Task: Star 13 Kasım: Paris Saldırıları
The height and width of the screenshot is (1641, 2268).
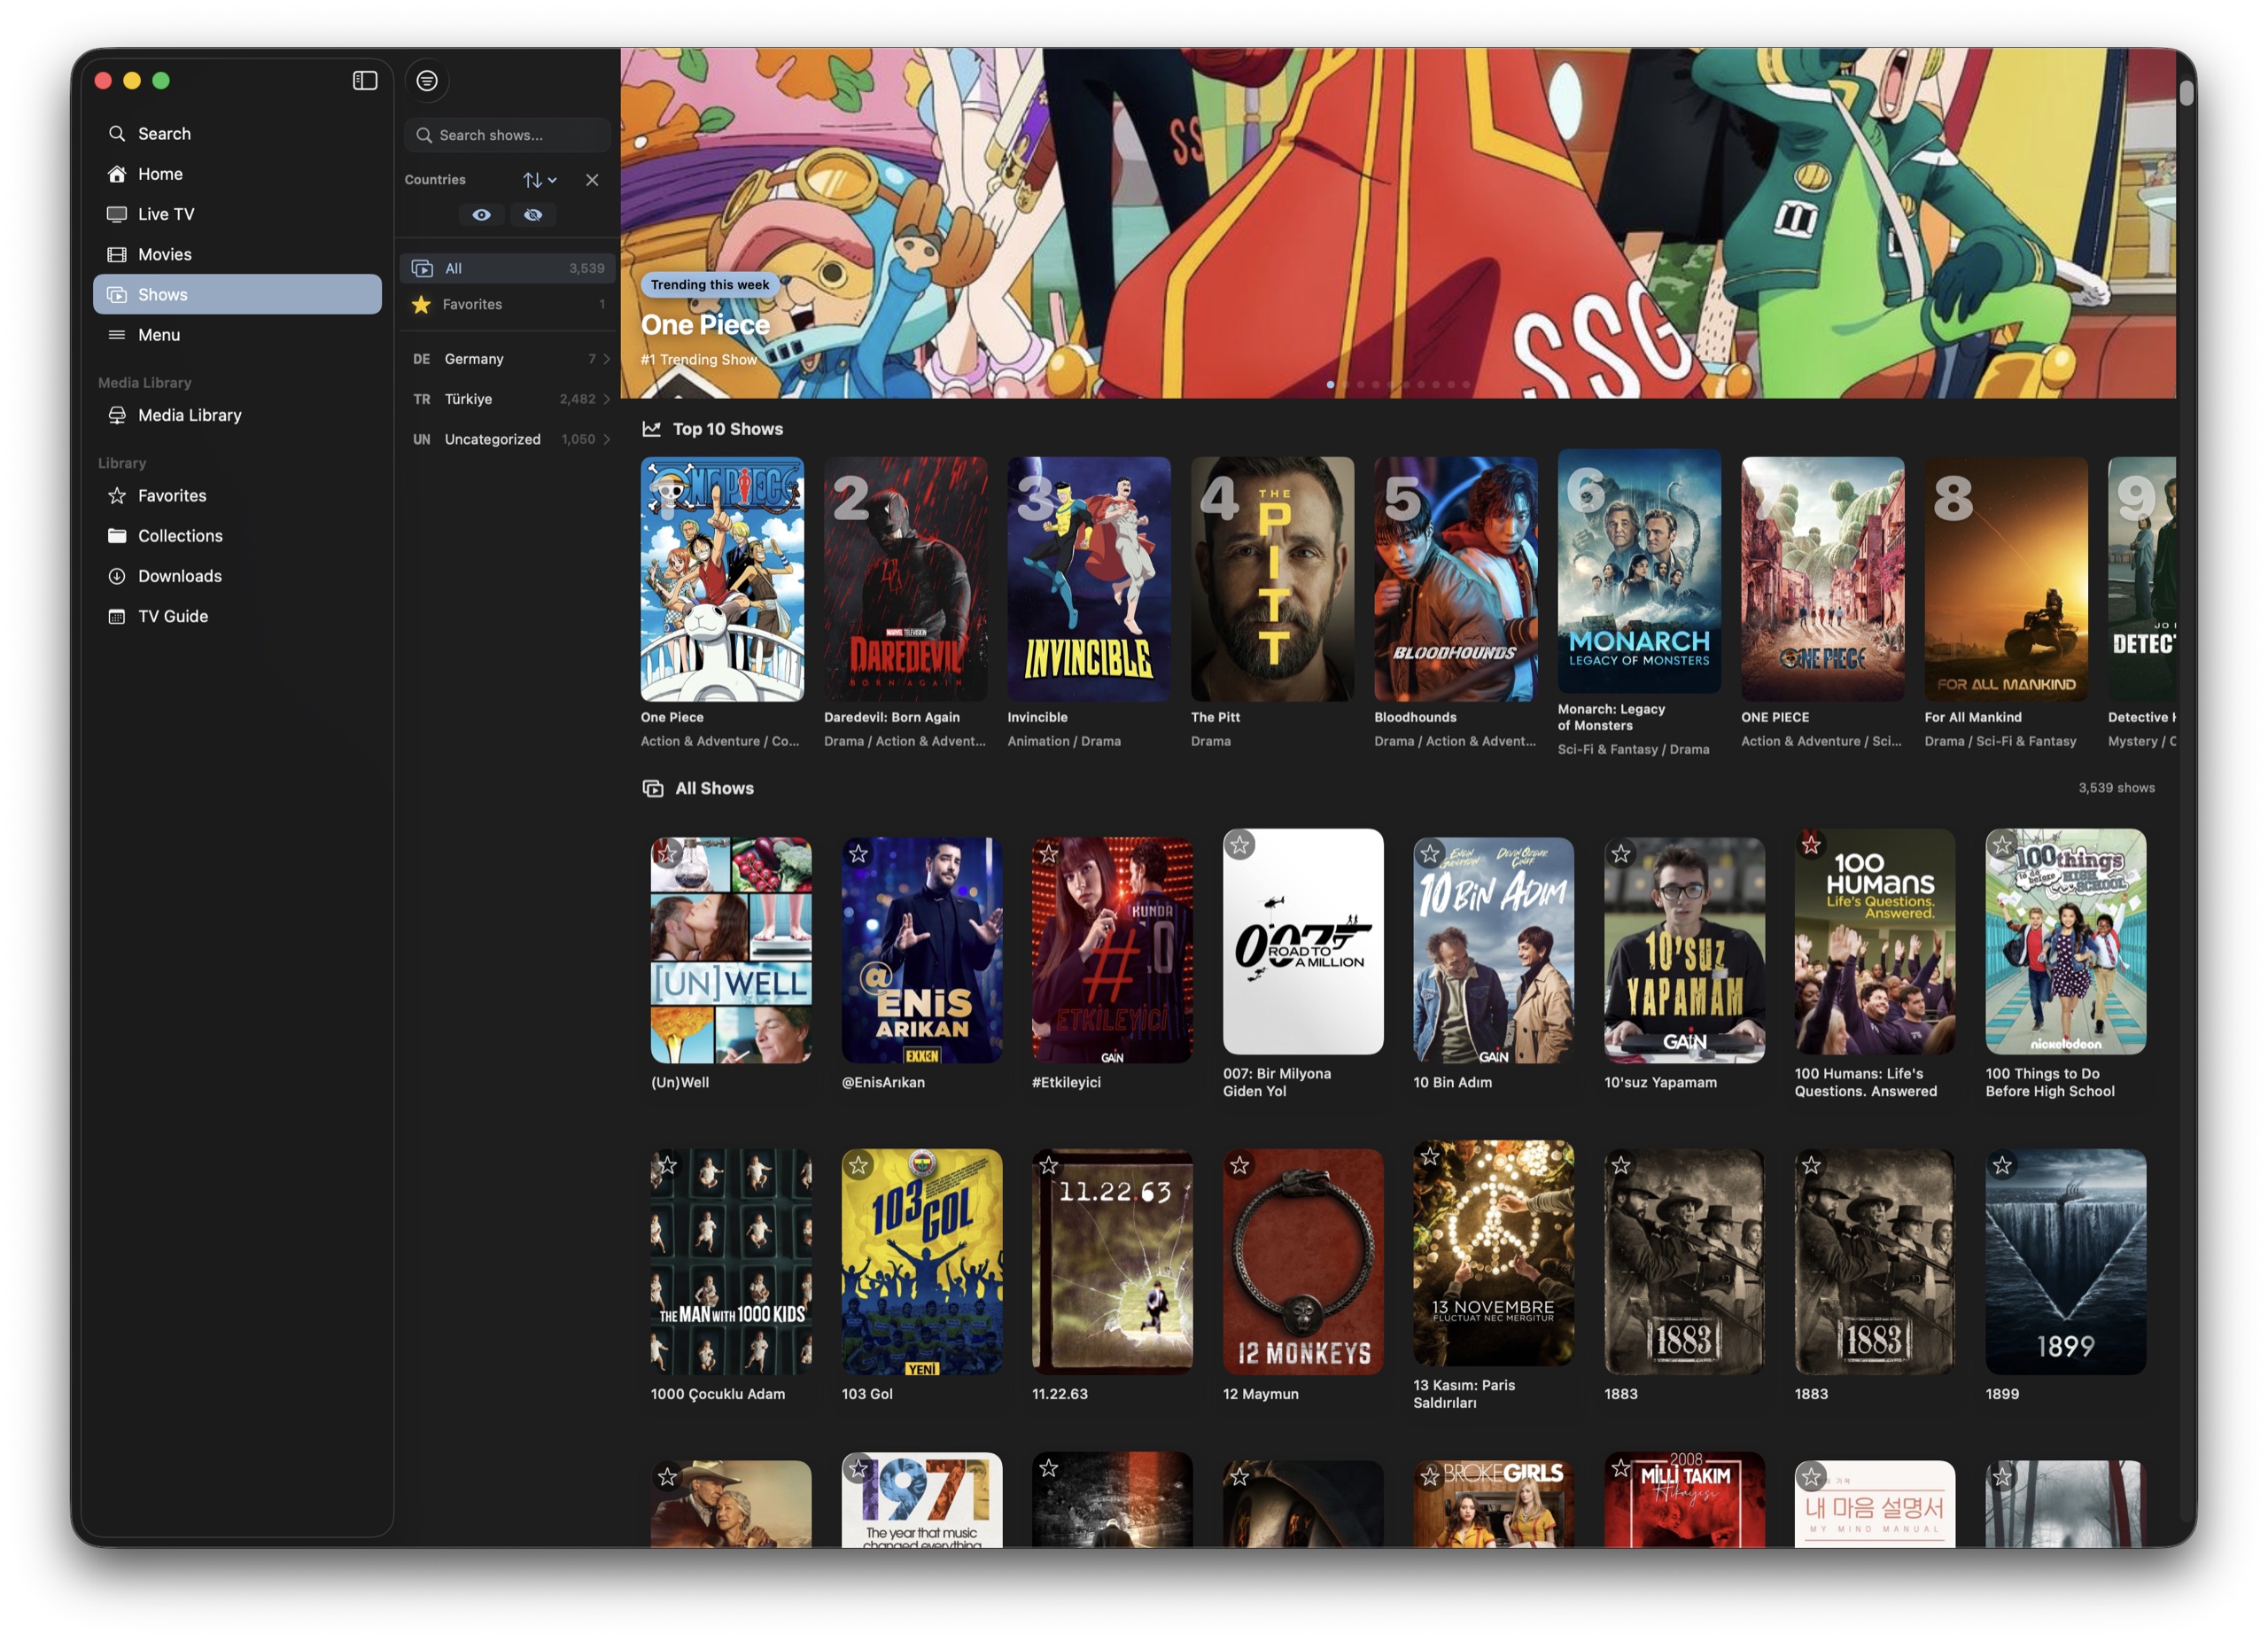Action: click(1430, 1157)
